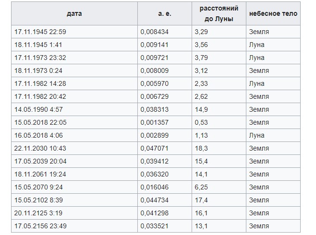Click 'Луна' in the 17.11.1982 14:28 row
Image resolution: width=316 pixels, height=235 pixels.
click(256, 83)
